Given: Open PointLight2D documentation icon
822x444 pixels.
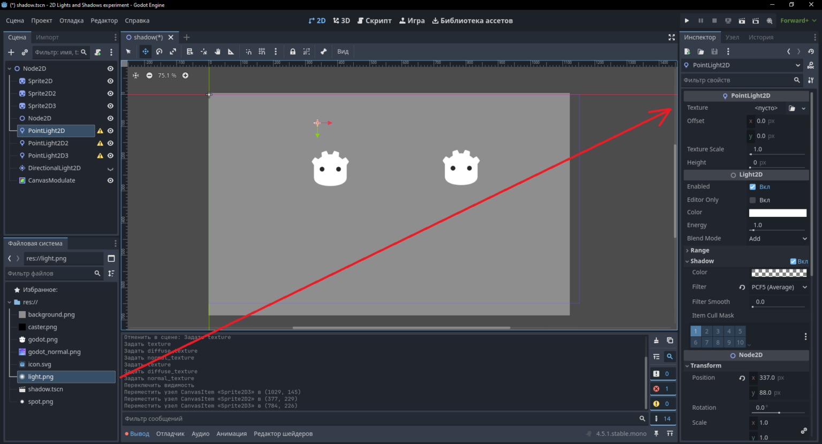Looking at the screenshot, I should point(811,65).
